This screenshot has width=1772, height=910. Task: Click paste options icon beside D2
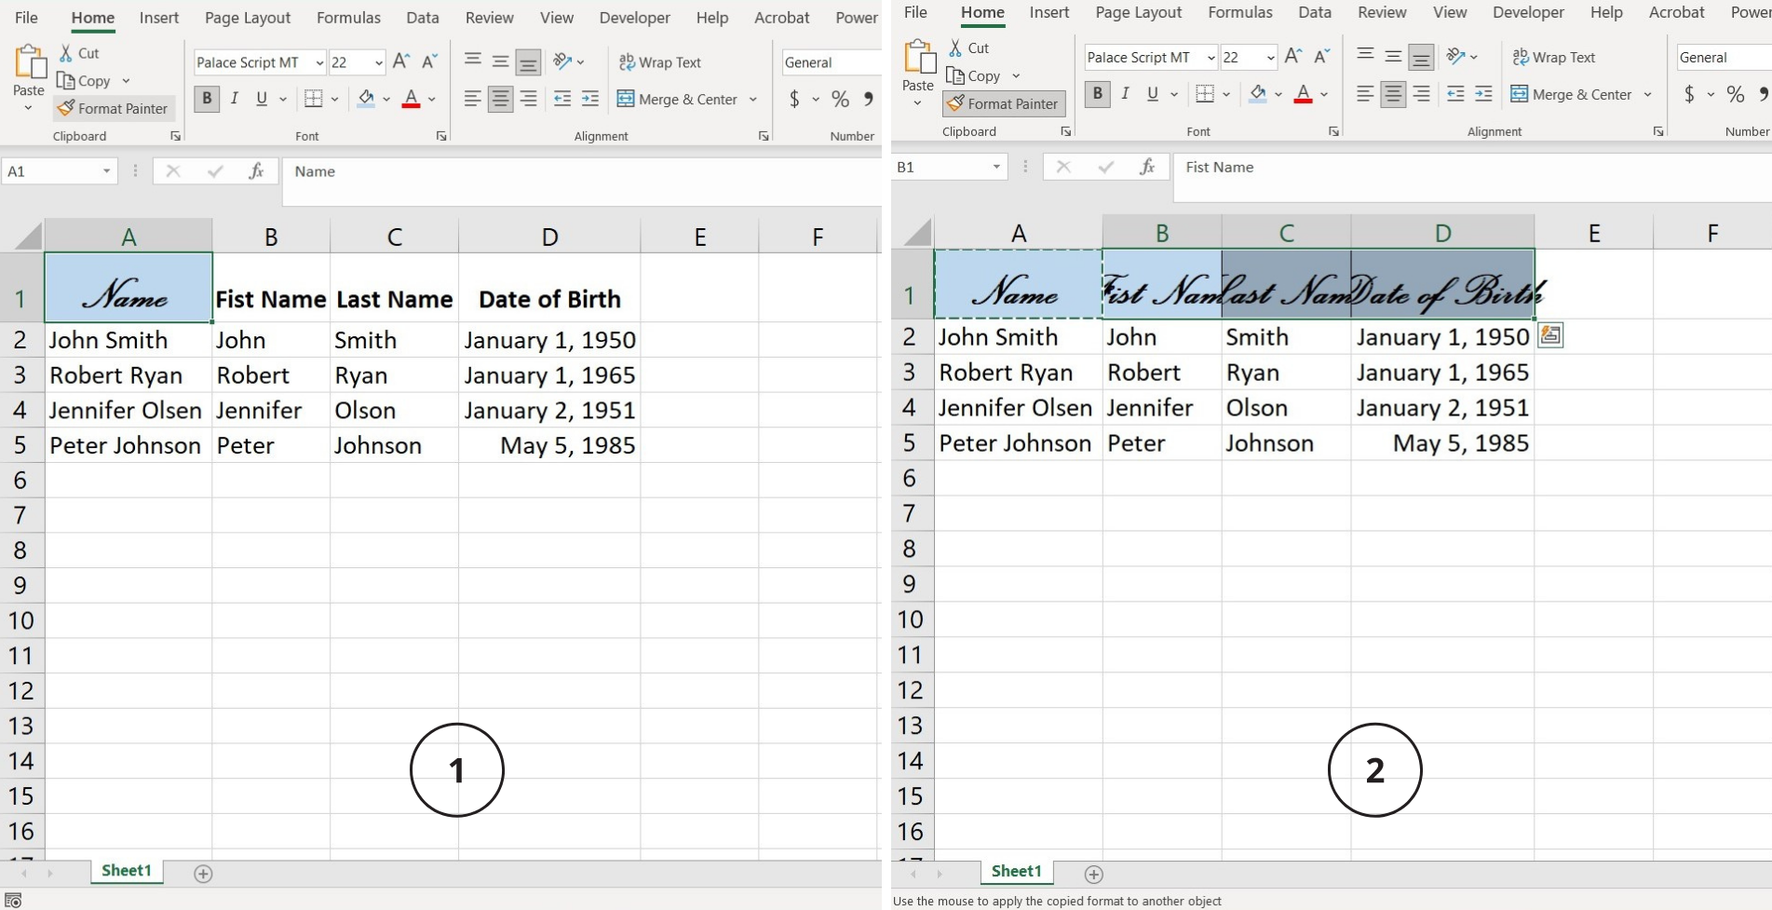click(1550, 335)
